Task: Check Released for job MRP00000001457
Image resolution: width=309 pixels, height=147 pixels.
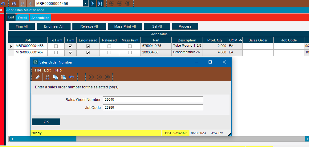Action: point(109,52)
